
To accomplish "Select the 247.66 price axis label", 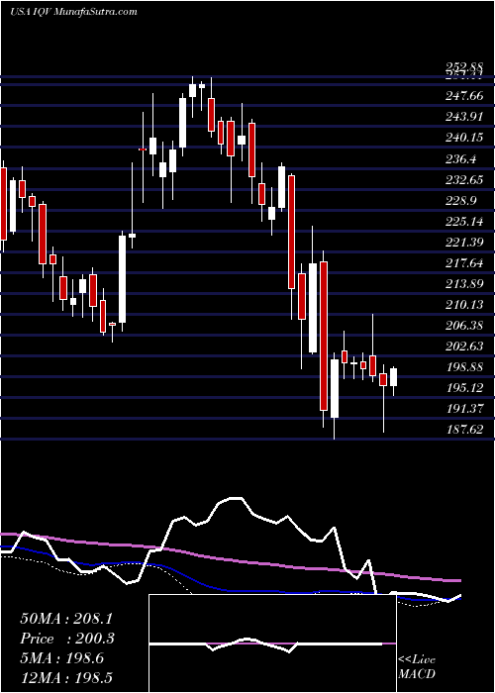I will tap(464, 96).
